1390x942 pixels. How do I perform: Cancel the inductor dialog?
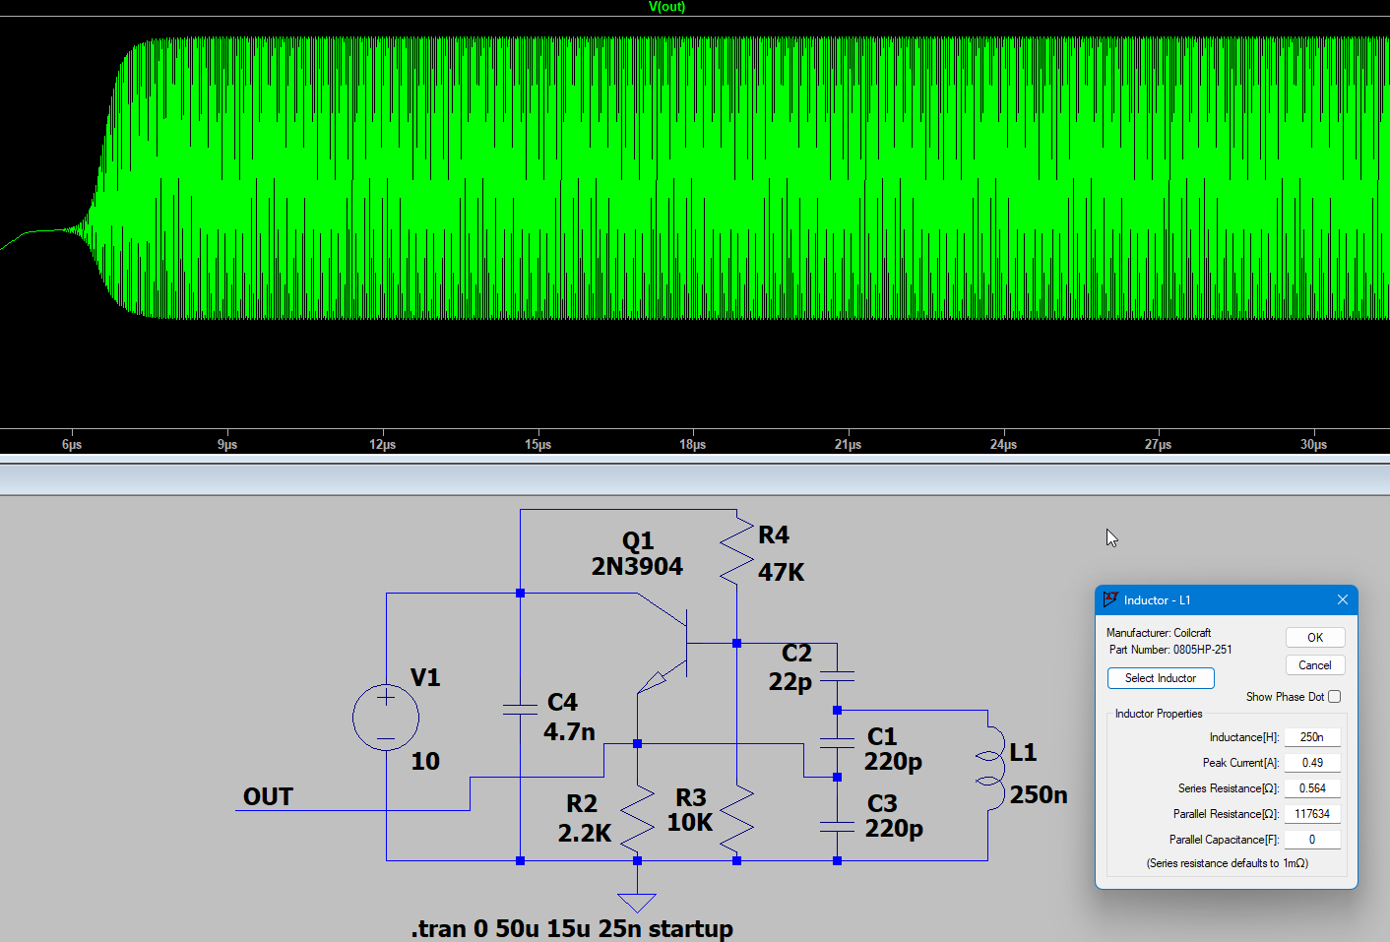(1315, 665)
